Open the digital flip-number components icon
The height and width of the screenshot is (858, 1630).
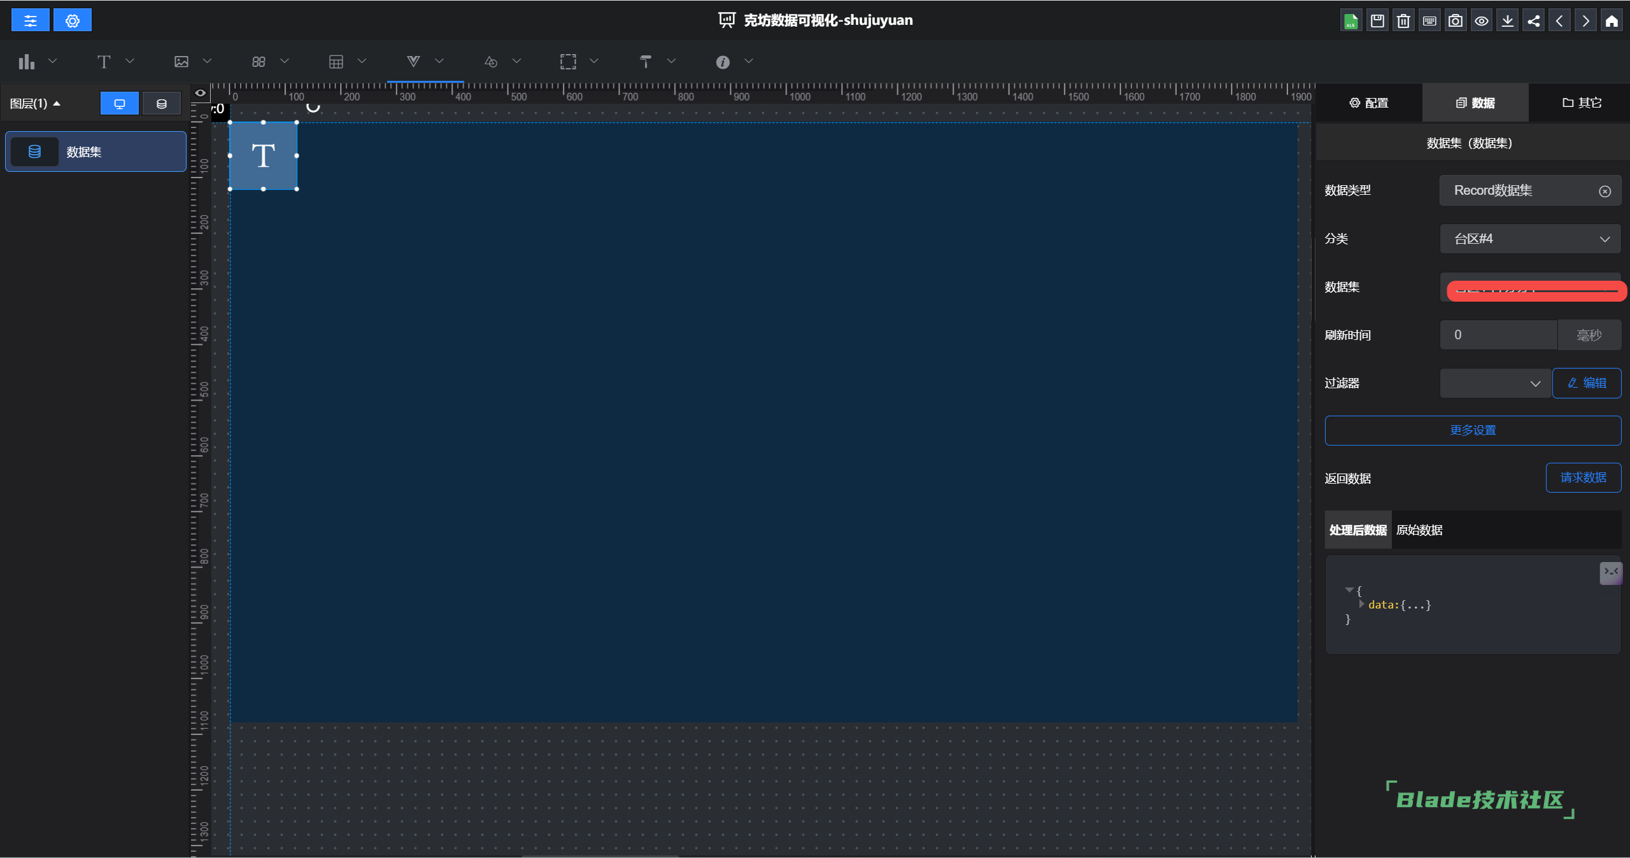tap(259, 62)
